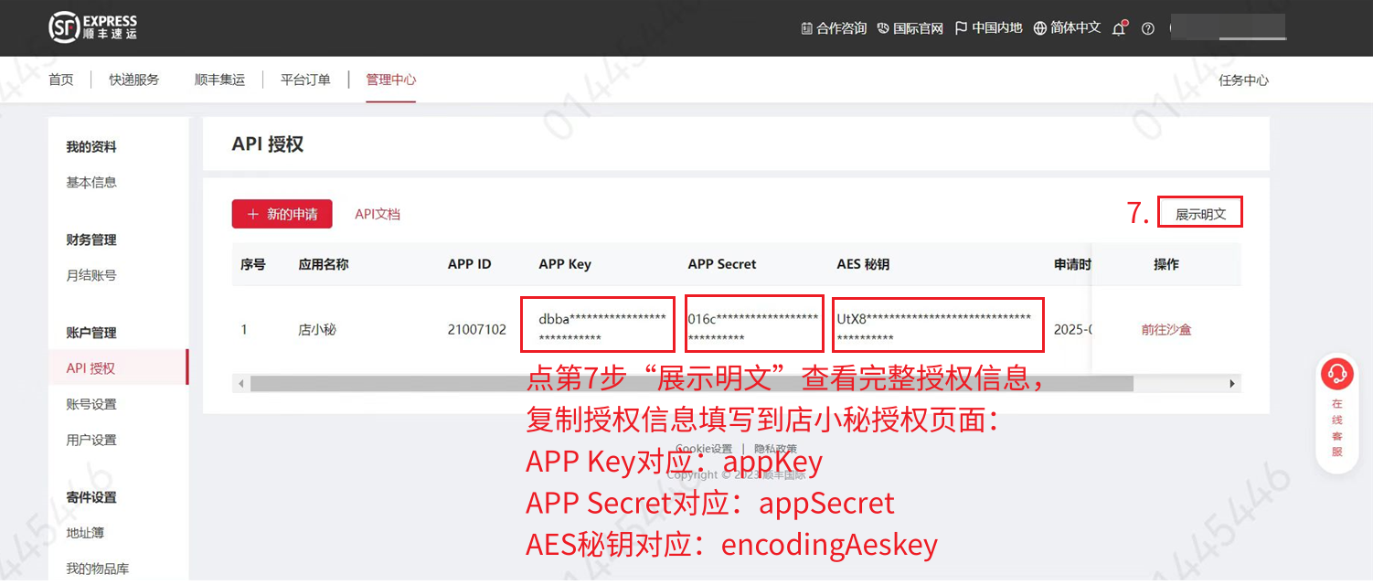This screenshot has height=585, width=1373.
Task: Open 基本信息 in the sidebar
Action: 91,182
